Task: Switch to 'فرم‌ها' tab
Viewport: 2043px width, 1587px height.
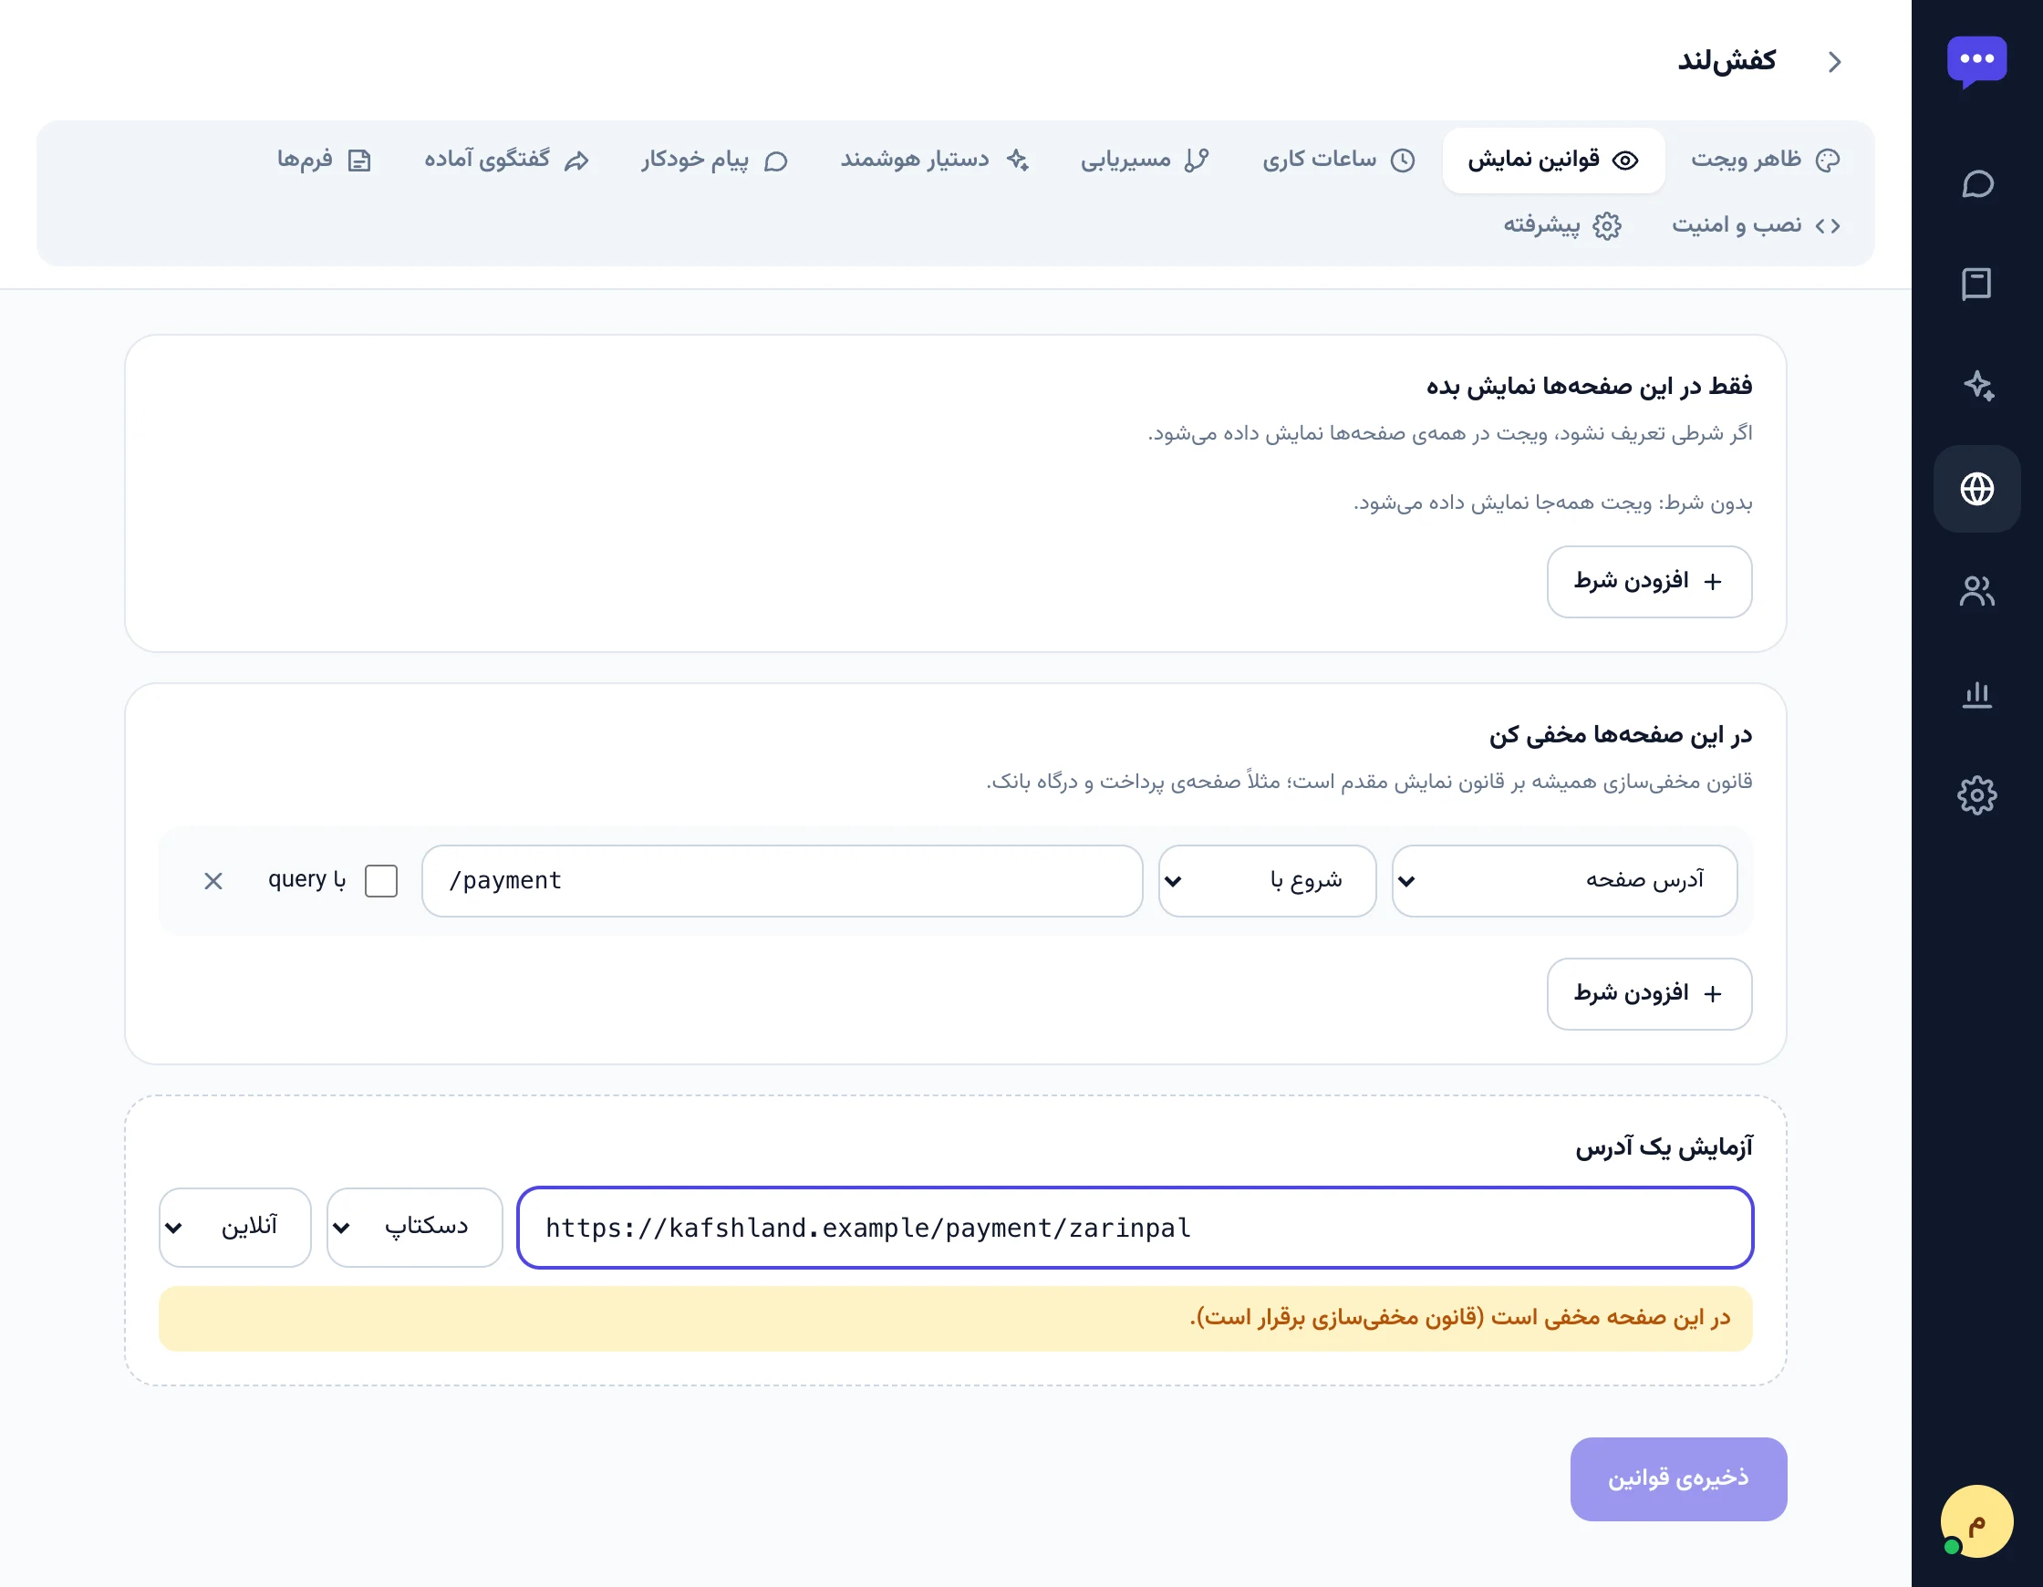Action: pyautogui.click(x=324, y=160)
